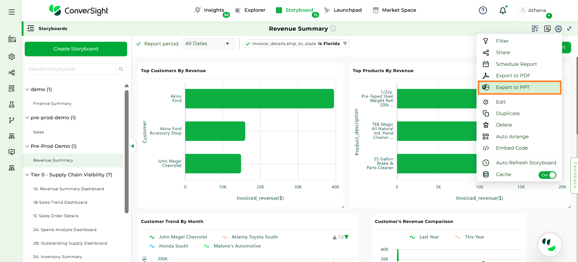
Task: Collapse the demo (1) folder
Action: click(27, 90)
